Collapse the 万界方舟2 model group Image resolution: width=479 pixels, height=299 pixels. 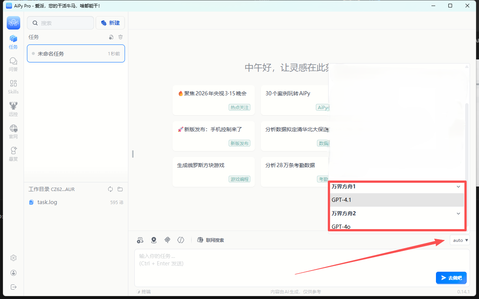(458, 213)
